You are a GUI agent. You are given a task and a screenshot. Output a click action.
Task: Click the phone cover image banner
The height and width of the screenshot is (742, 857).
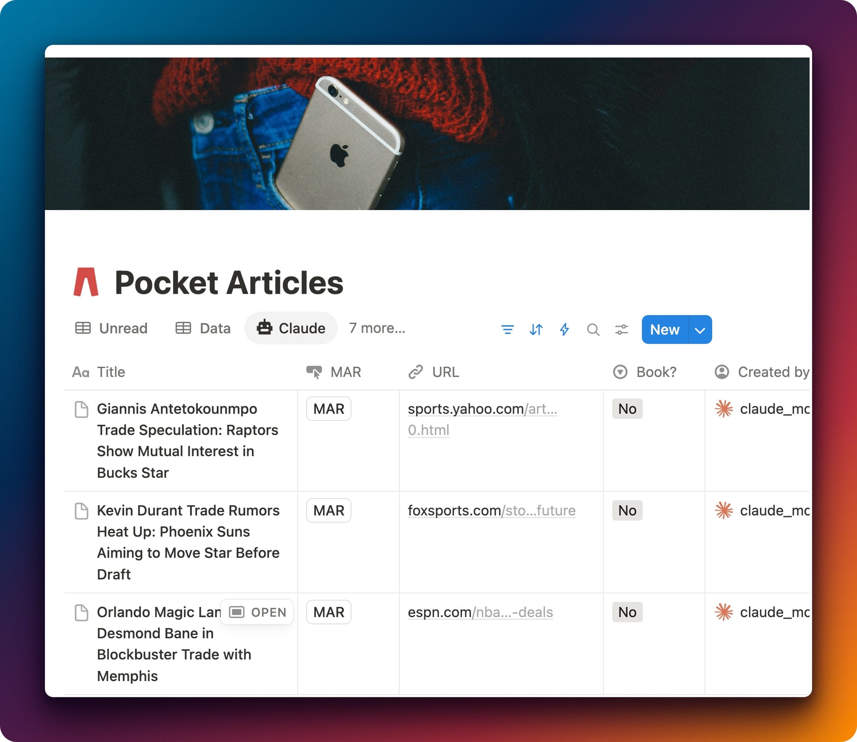(427, 134)
